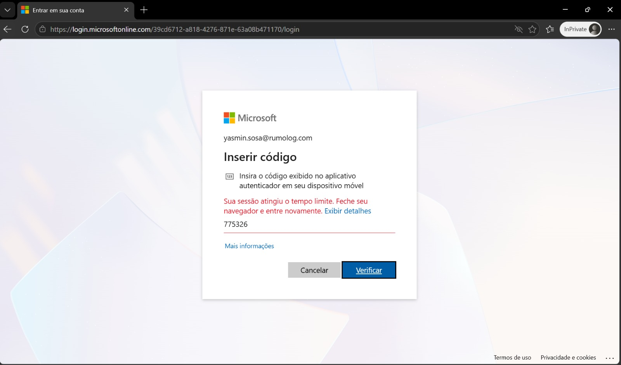This screenshot has width=621, height=365.
Task: Close the browser window
Action: [610, 10]
